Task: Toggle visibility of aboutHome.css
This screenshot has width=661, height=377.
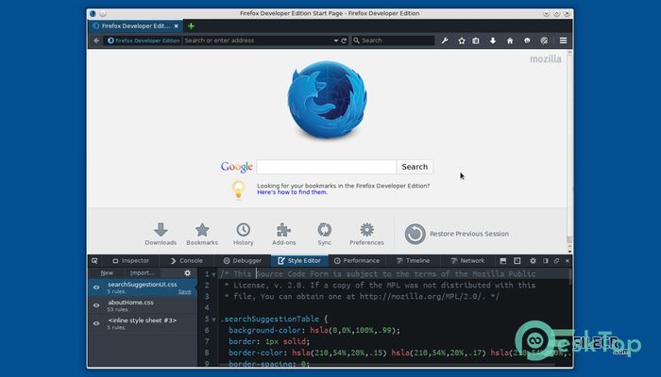Action: pyautogui.click(x=96, y=305)
